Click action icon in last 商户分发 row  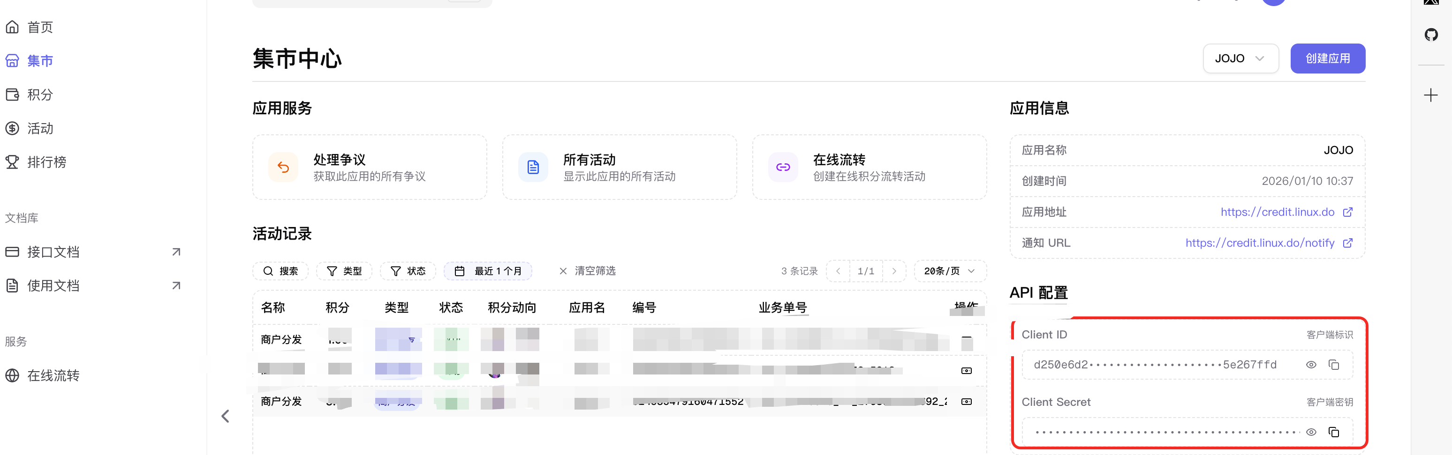[966, 402]
